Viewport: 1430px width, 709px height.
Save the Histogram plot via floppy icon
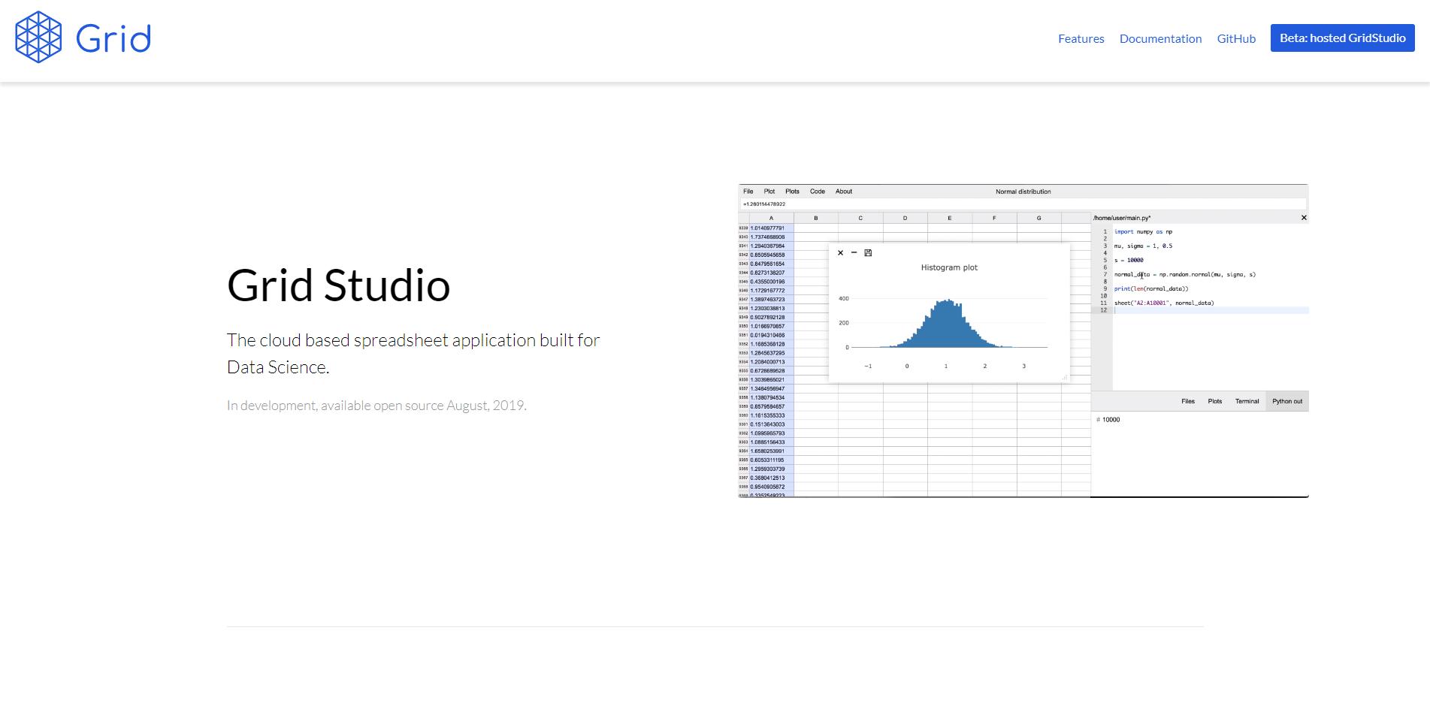coord(868,253)
